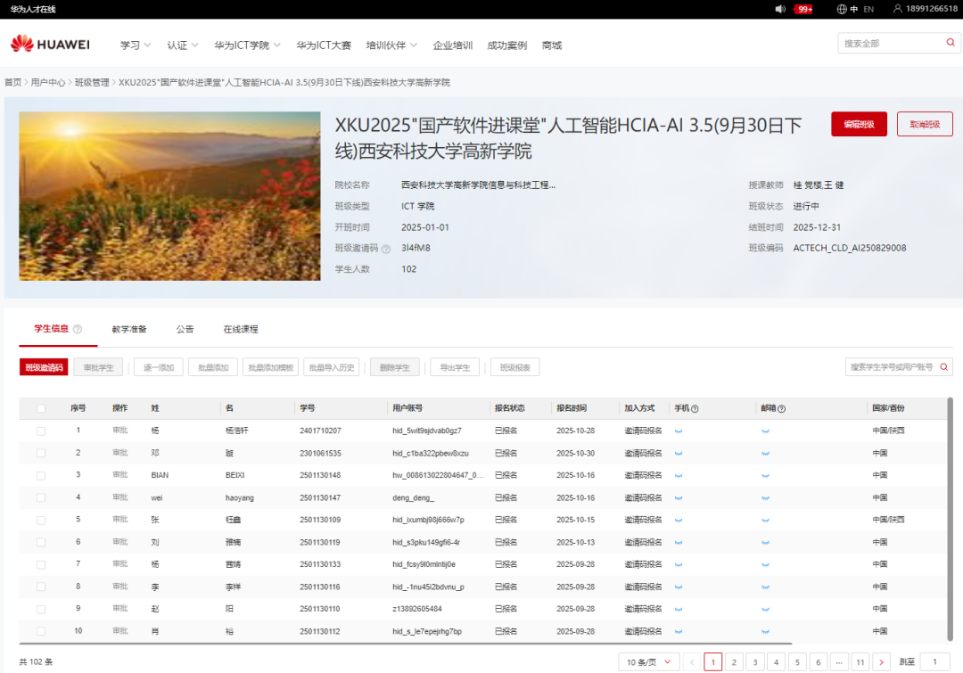Check the checkbox for row 2
The height and width of the screenshot is (673, 963).
click(41, 453)
